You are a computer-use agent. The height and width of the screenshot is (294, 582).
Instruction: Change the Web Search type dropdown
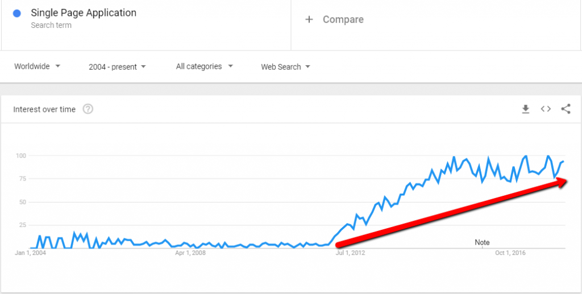tap(285, 67)
